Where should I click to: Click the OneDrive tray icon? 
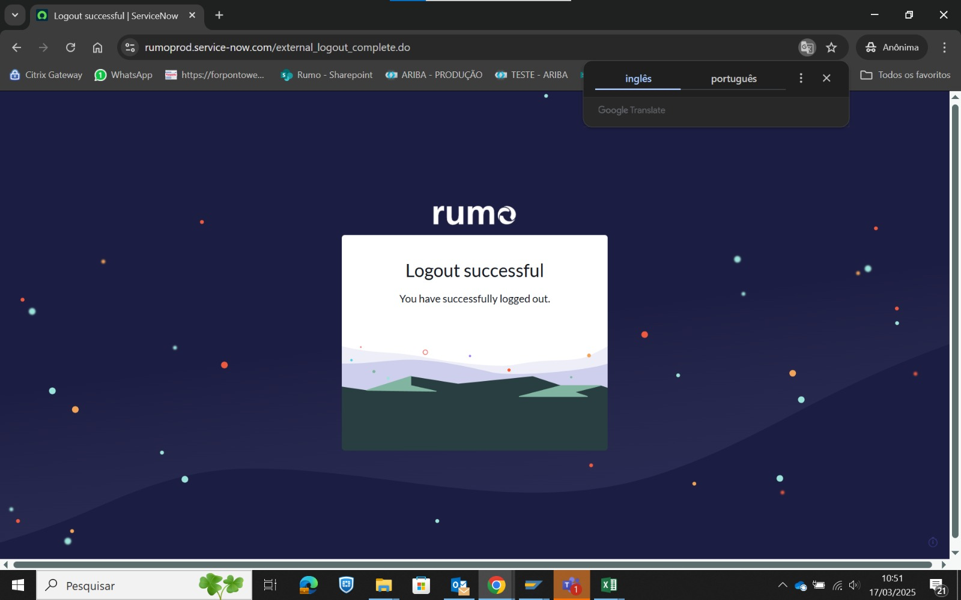pyautogui.click(x=801, y=585)
